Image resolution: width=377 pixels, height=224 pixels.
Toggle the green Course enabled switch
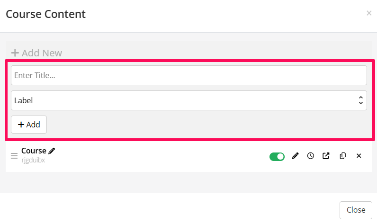pos(277,156)
